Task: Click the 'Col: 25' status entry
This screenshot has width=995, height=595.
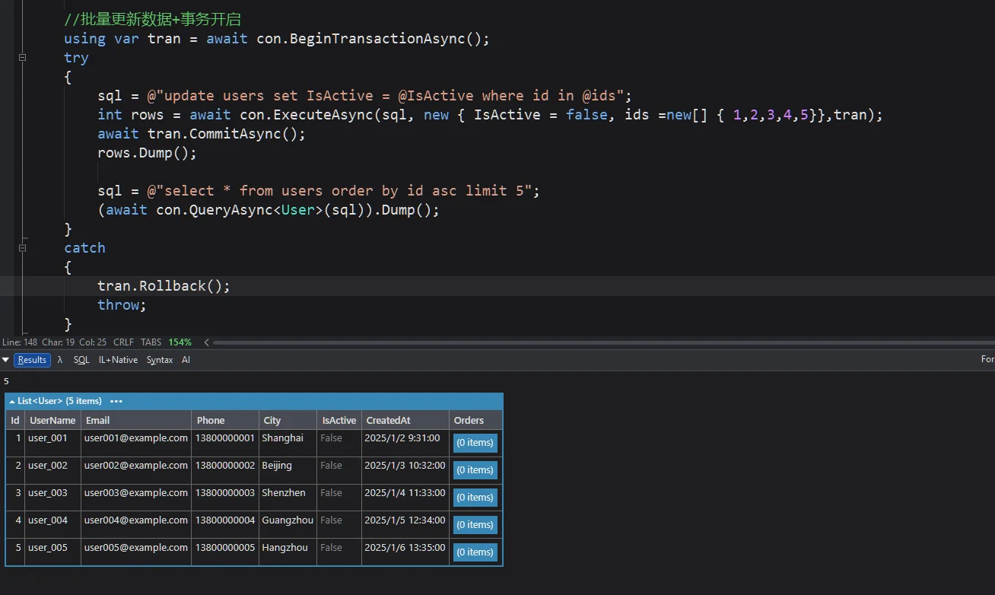Action: pyautogui.click(x=93, y=342)
